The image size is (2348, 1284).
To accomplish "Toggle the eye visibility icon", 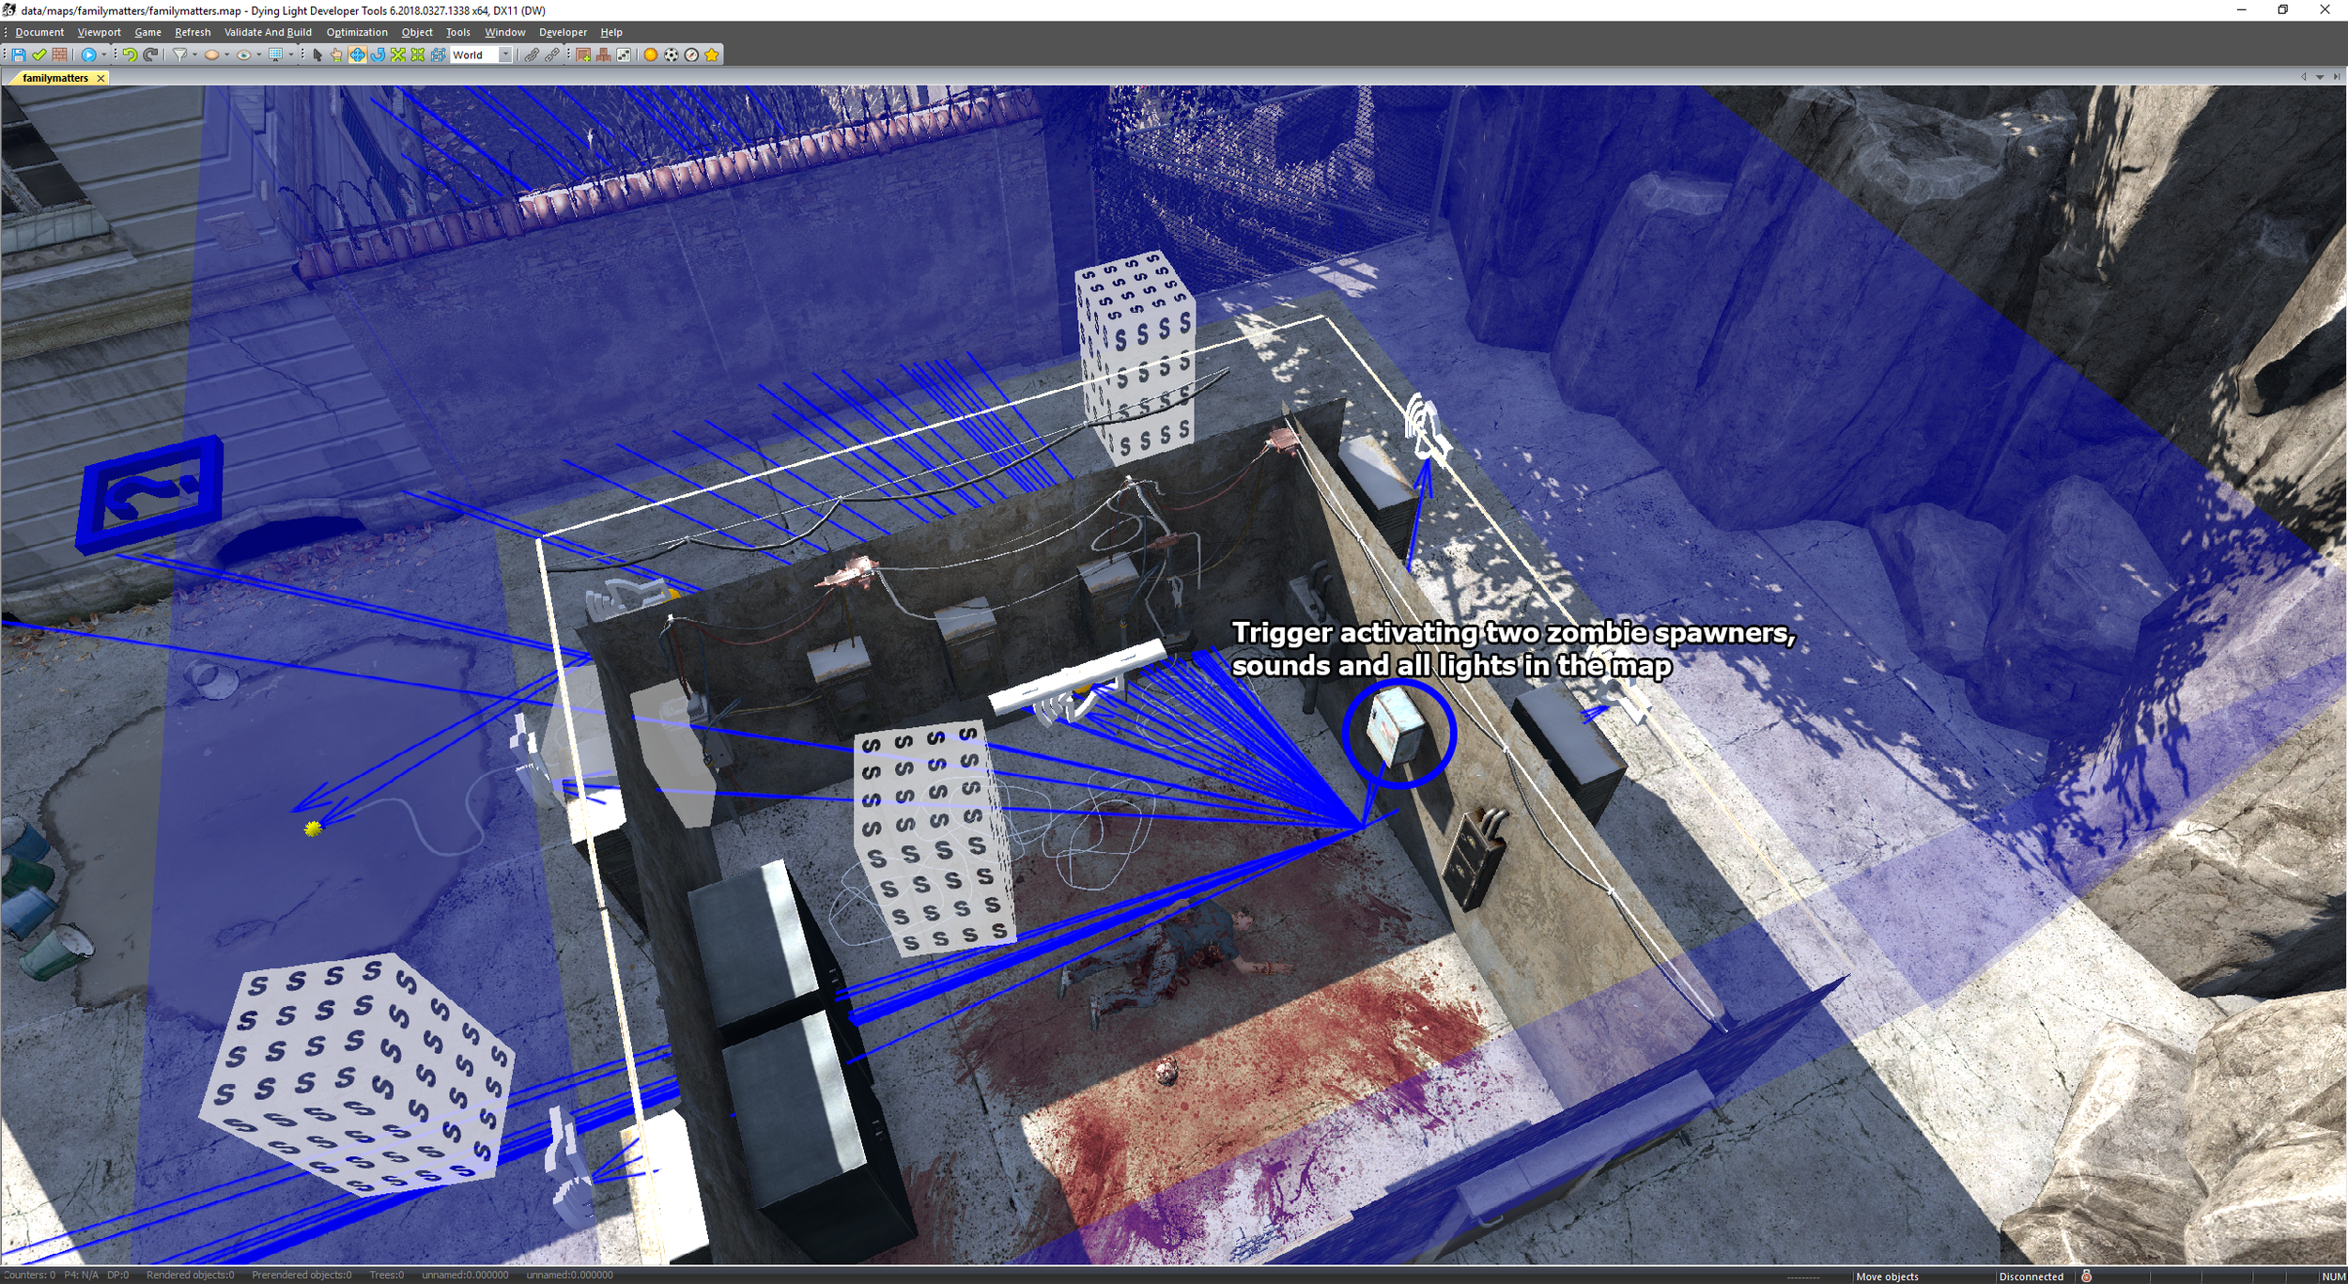I will point(244,54).
